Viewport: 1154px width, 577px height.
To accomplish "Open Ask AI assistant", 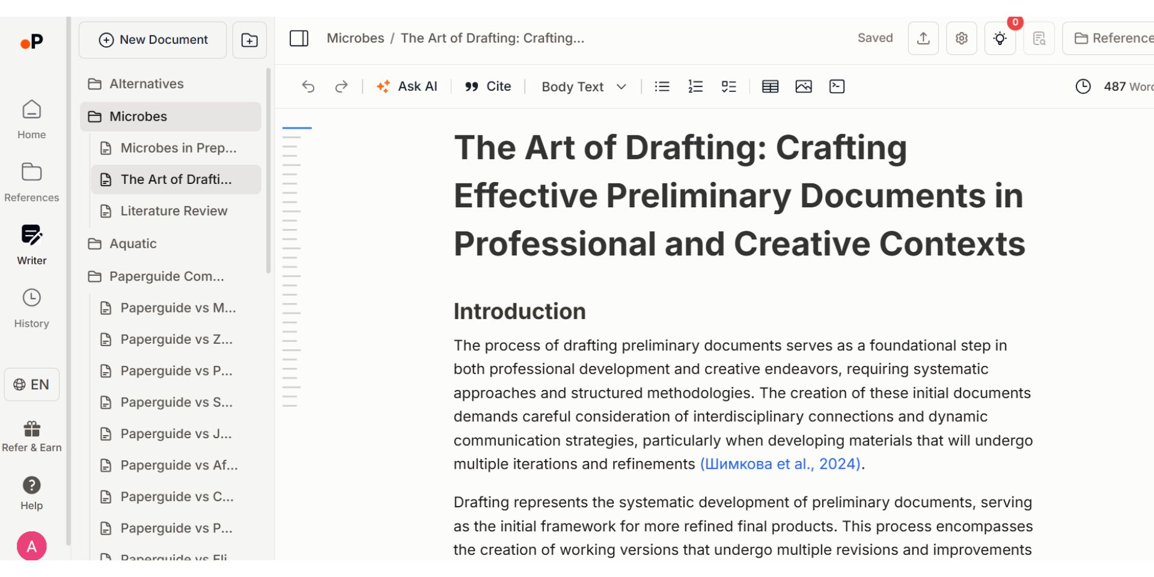I will tap(407, 87).
